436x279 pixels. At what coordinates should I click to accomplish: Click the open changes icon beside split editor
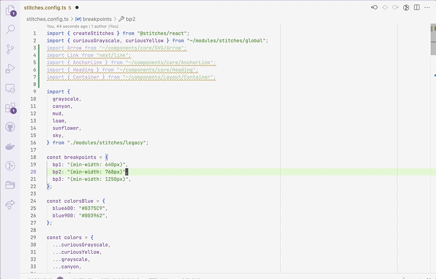point(406,7)
